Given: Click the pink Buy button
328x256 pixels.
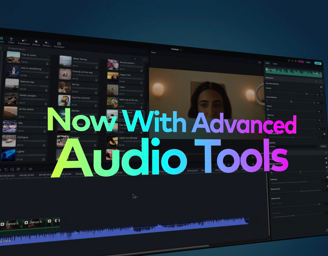Looking at the screenshot, I should pos(301,62).
